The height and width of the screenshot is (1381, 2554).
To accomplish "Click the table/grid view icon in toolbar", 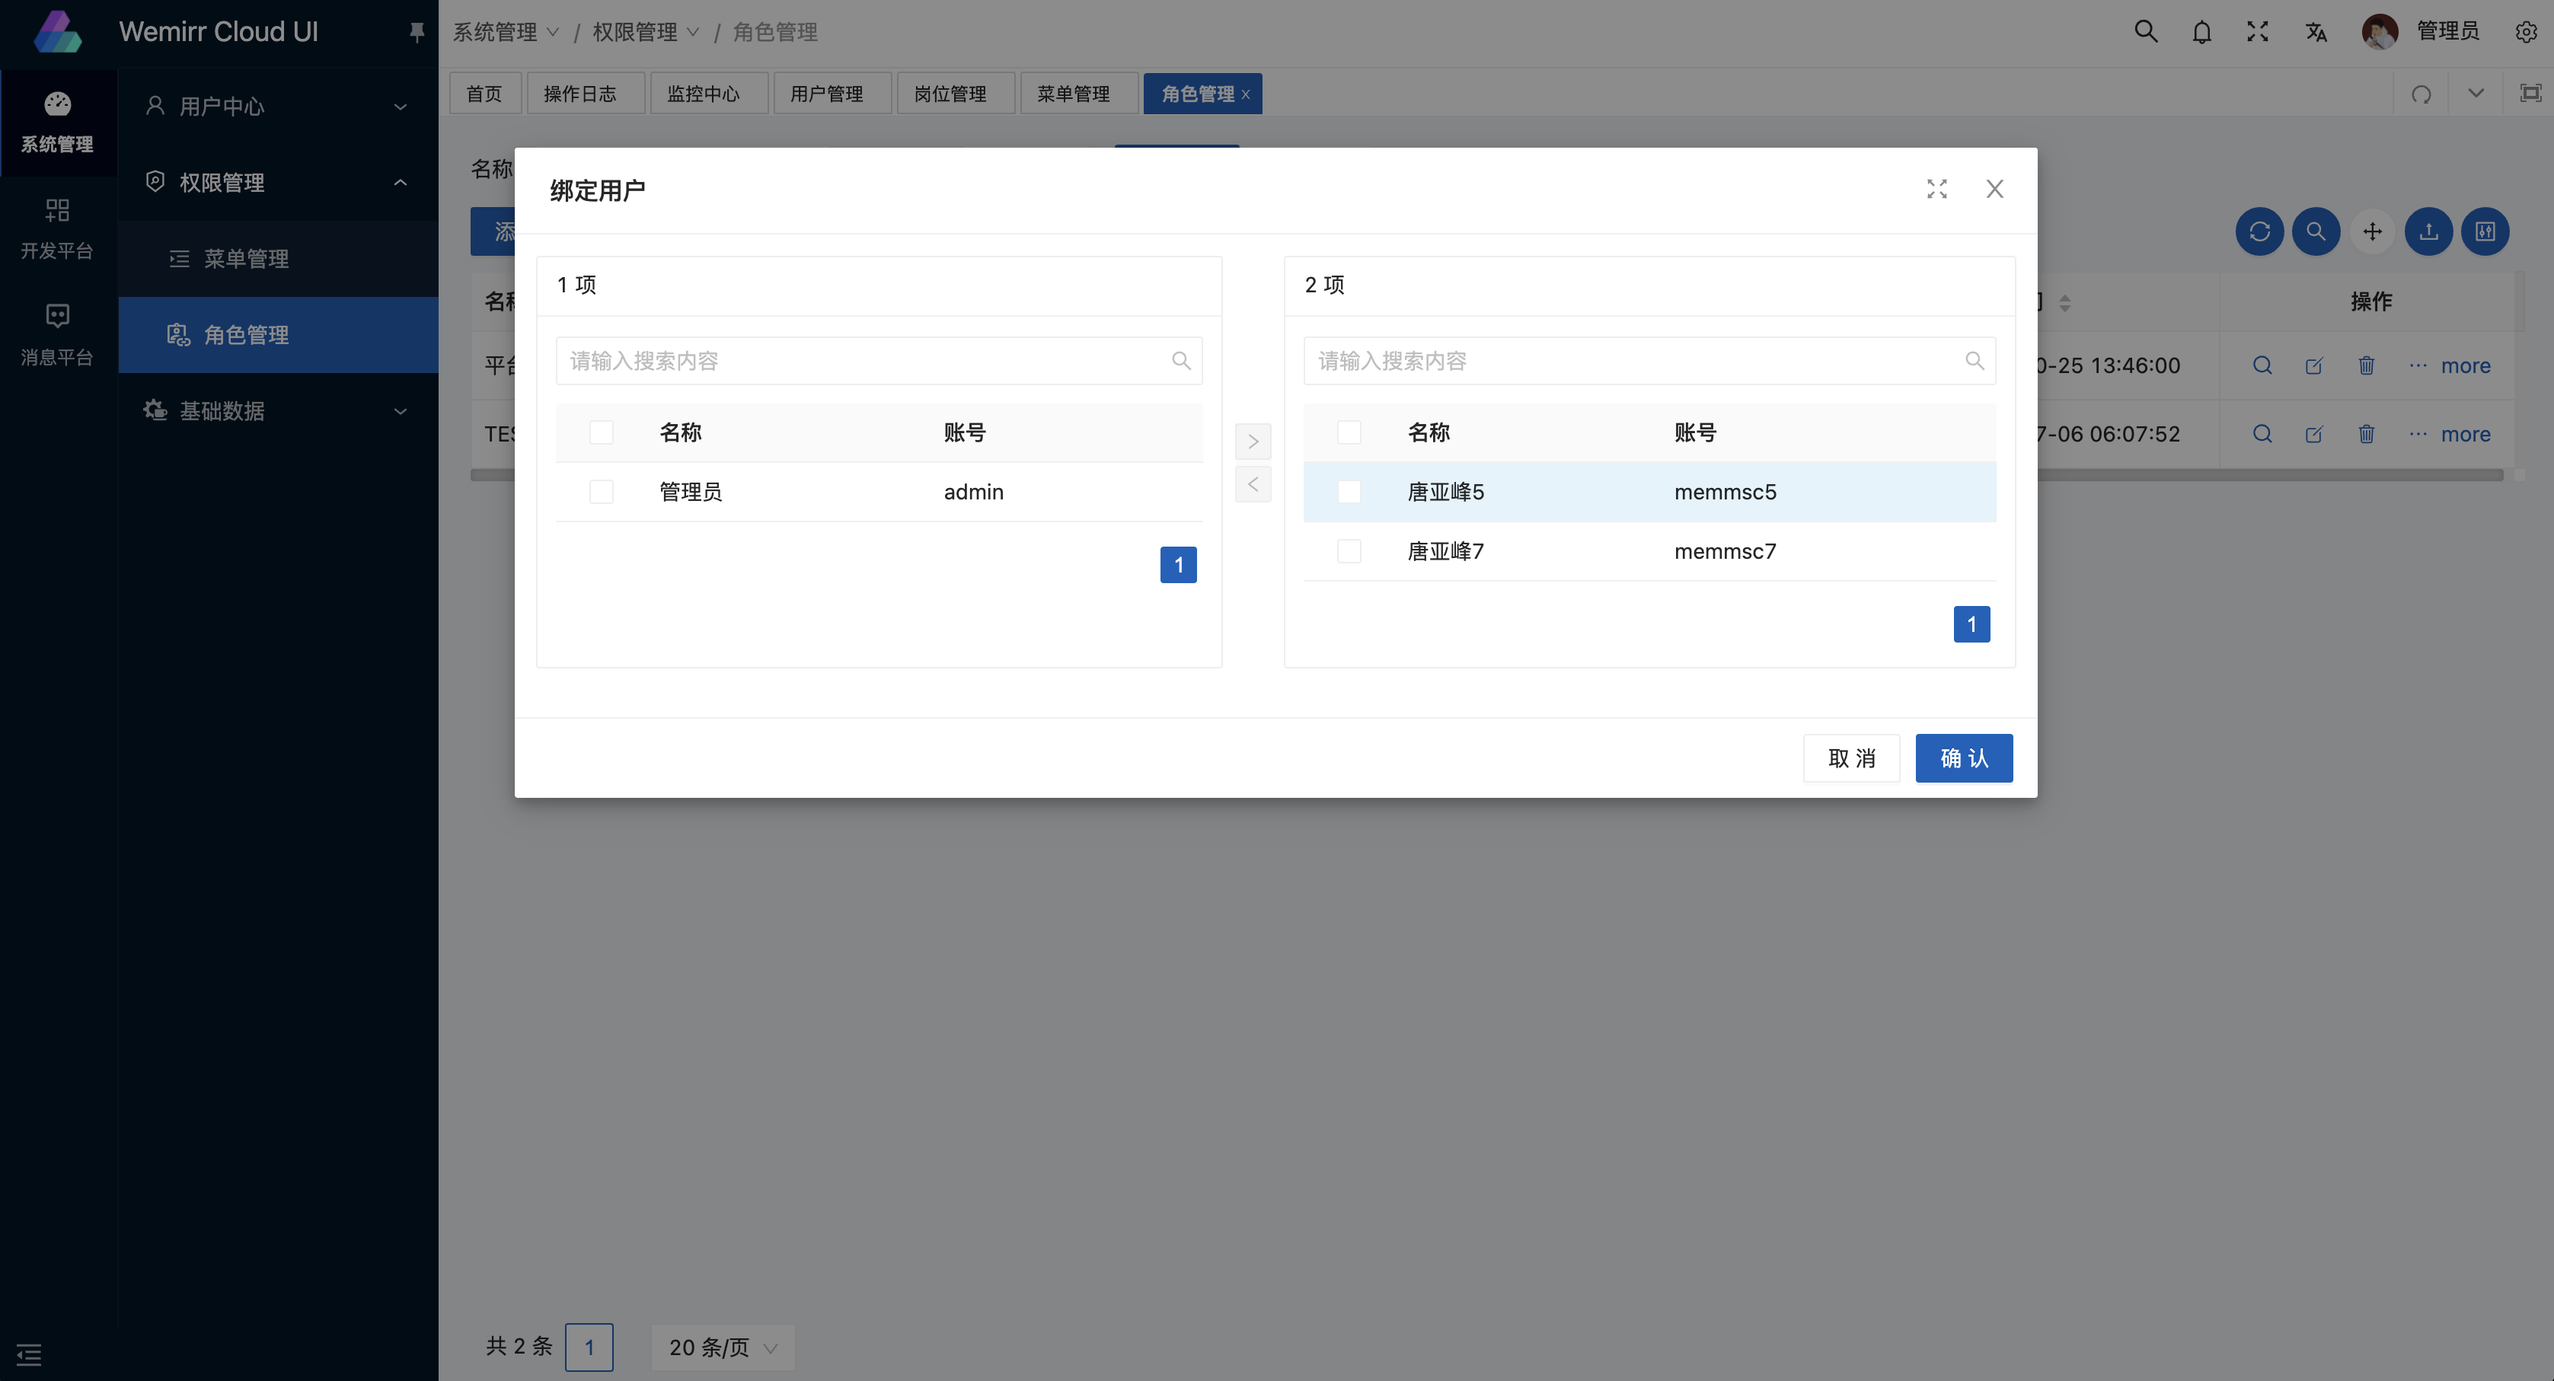I will click(2486, 231).
